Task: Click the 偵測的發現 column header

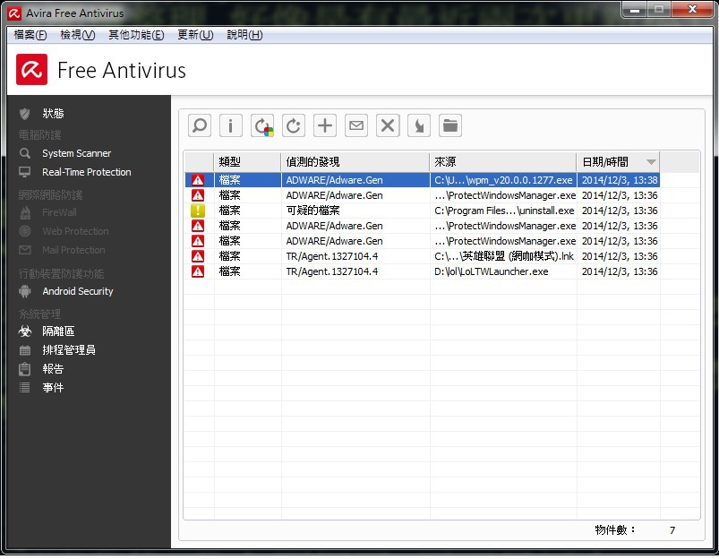Action: [355, 162]
